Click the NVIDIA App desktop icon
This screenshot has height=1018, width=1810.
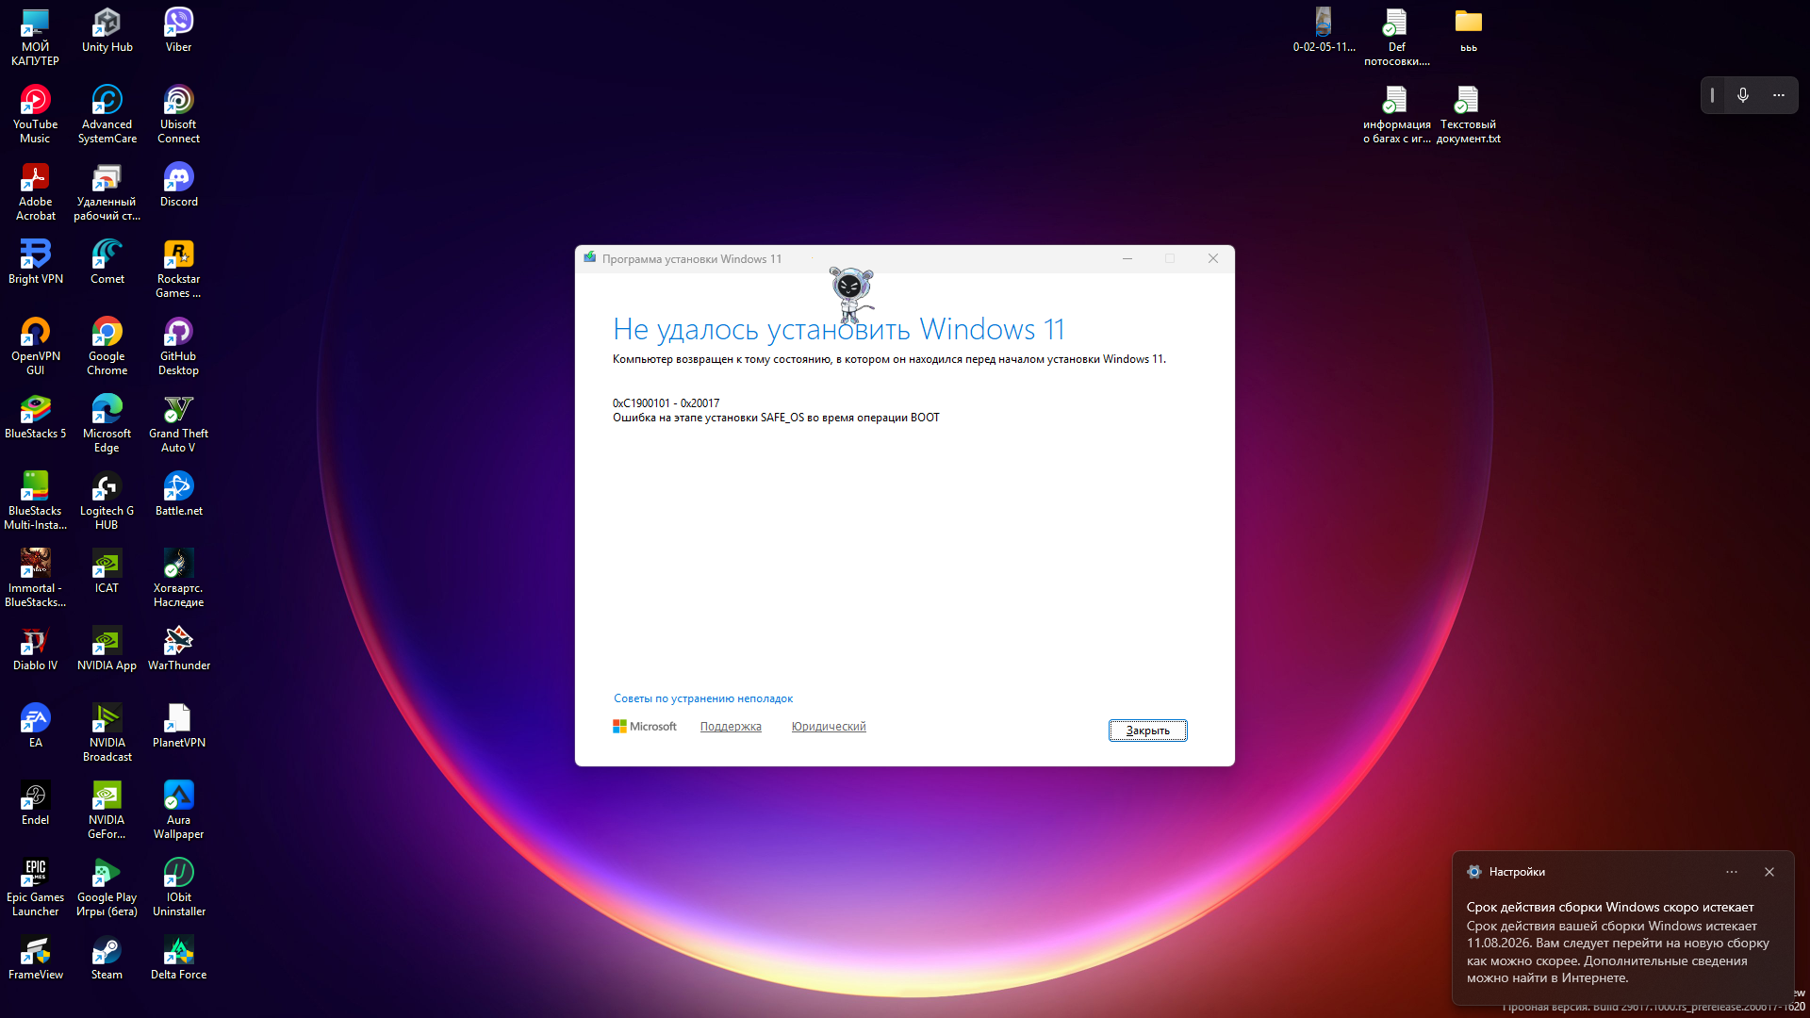(x=107, y=649)
